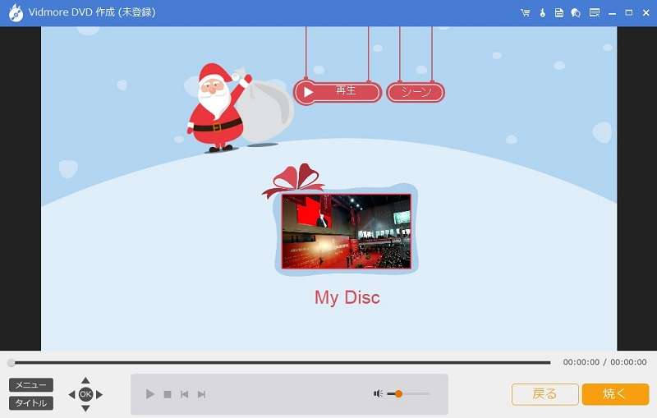Start playback with the play button
The height and width of the screenshot is (418, 657).
click(x=149, y=394)
